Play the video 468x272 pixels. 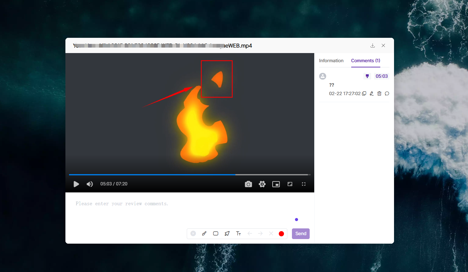pos(76,184)
